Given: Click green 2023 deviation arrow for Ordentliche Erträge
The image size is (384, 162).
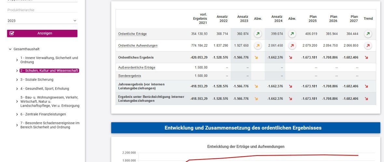Looking at the screenshot, I should pyautogui.click(x=258, y=34).
